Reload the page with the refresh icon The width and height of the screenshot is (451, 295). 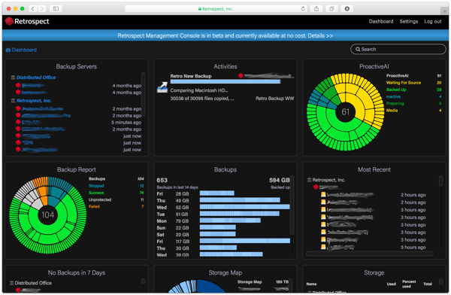pos(303,8)
